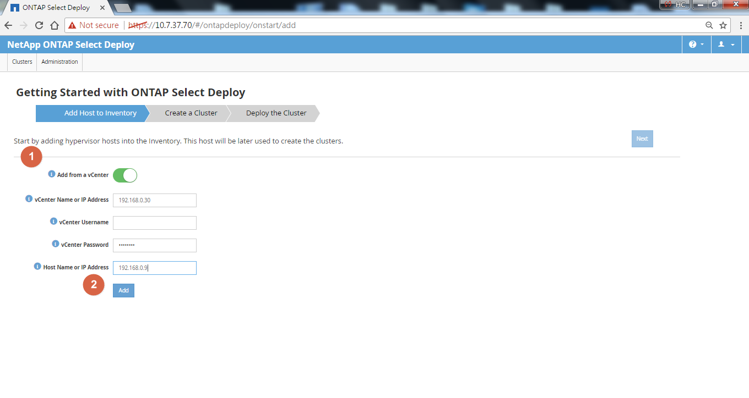Click info icon beside vCenter Password

pyautogui.click(x=56, y=244)
